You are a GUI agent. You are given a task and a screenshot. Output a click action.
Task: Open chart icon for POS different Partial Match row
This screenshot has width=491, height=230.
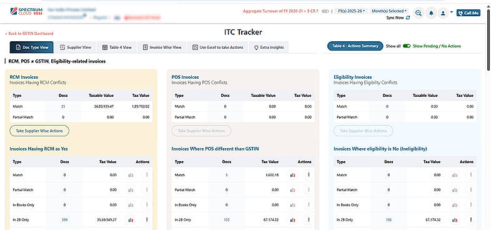coord(293,190)
